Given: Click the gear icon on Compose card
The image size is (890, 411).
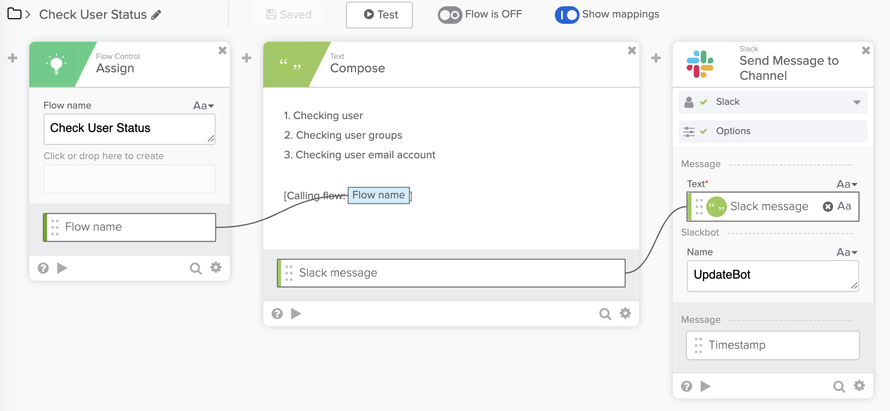Looking at the screenshot, I should [625, 313].
